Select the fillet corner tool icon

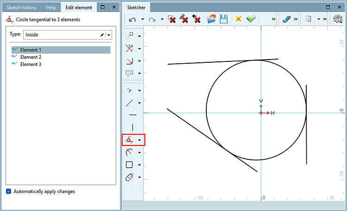[x=129, y=61]
